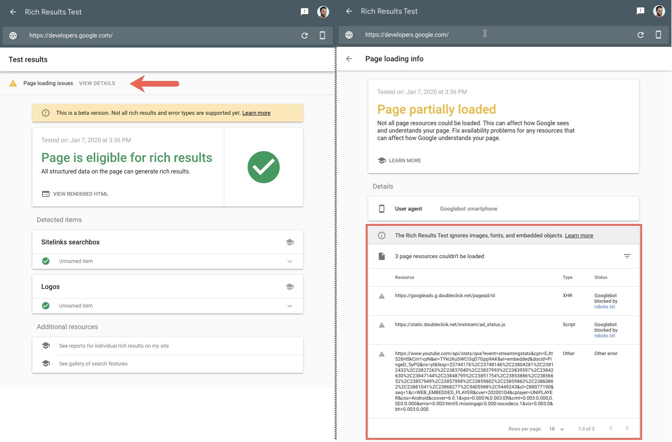The width and height of the screenshot is (672, 442).
Task: Expand the Unnamed item under Sitelinks searchbox
Action: pyautogui.click(x=289, y=261)
